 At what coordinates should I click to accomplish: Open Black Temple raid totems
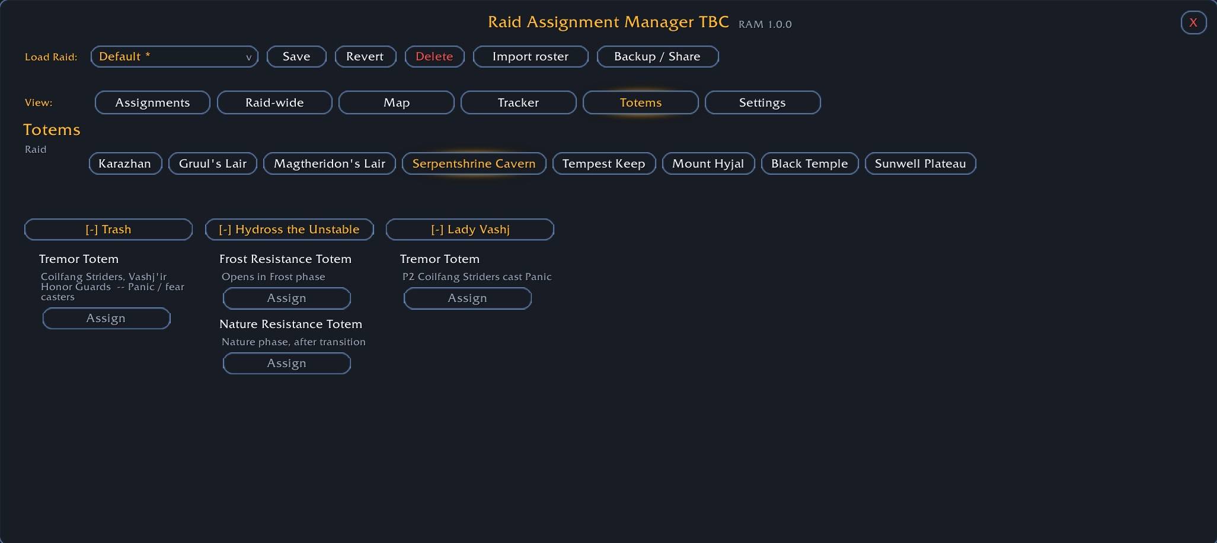tap(810, 163)
